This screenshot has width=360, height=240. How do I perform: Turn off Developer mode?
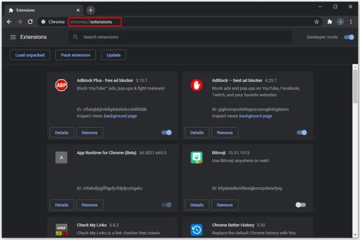click(349, 37)
